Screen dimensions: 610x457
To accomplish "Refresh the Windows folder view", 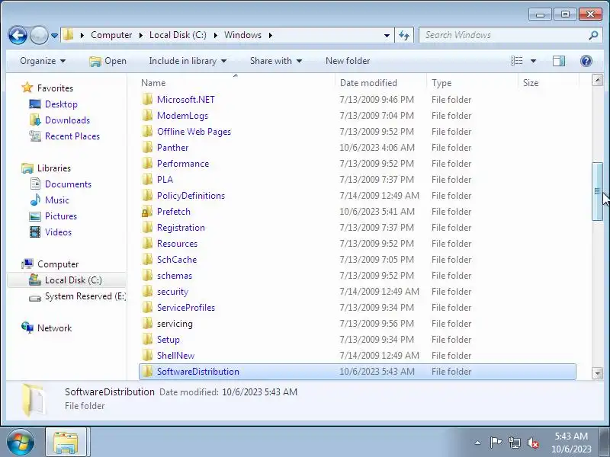I will click(404, 35).
